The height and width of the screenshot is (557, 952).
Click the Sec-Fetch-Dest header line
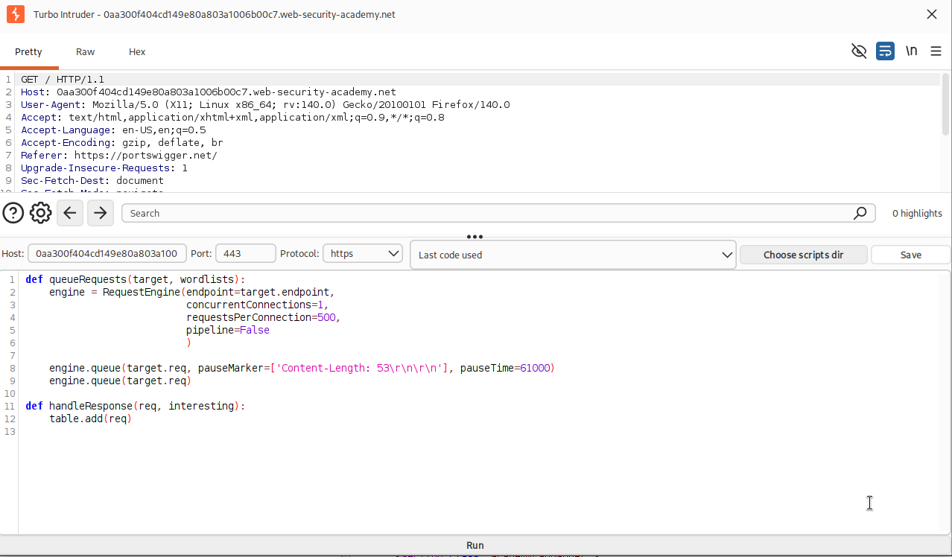92,181
